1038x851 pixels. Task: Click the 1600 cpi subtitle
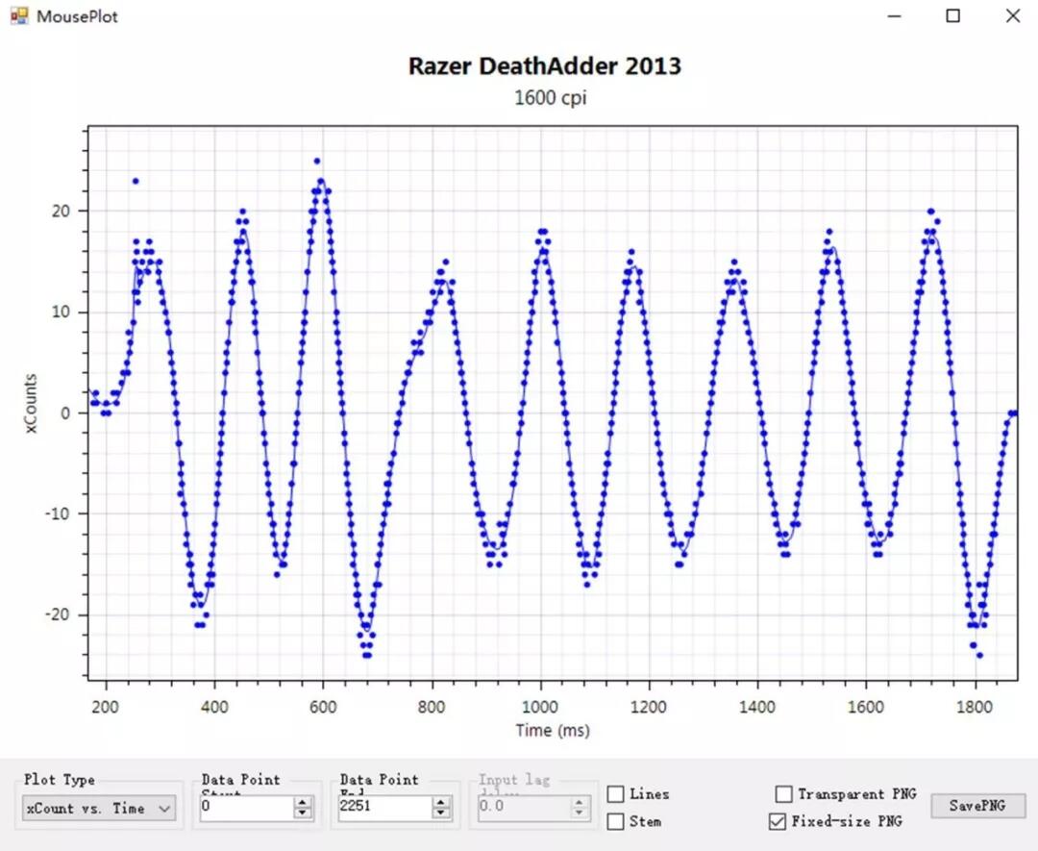click(550, 97)
